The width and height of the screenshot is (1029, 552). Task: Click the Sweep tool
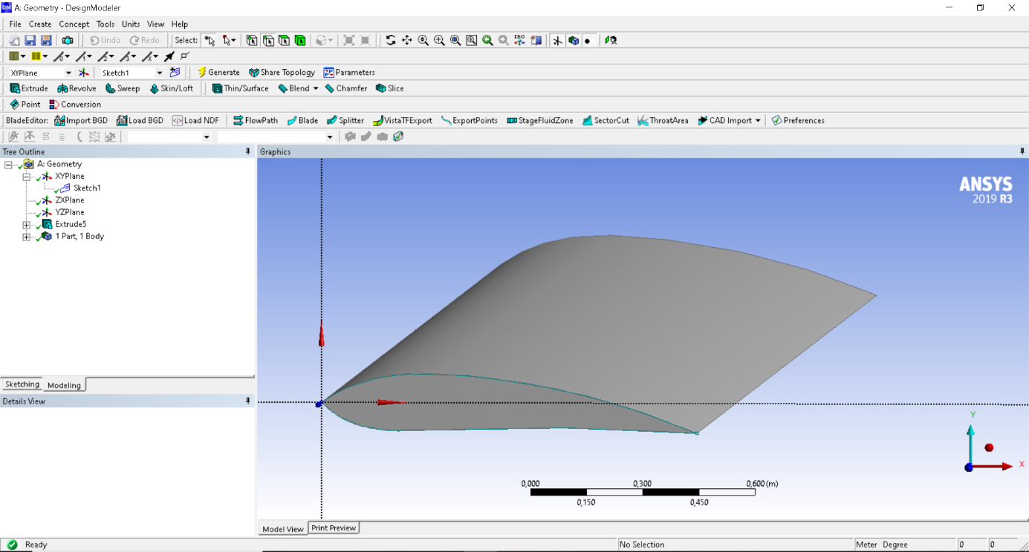click(123, 88)
